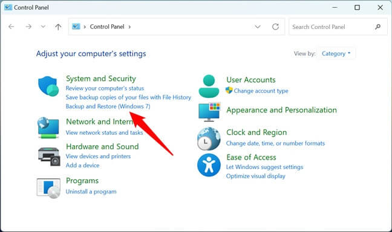Open the System and Security shield icon

(x=48, y=86)
